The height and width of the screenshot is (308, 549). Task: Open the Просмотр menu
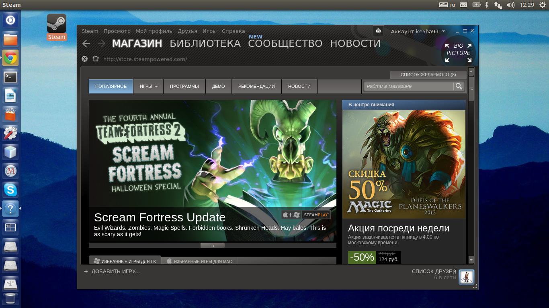(x=117, y=31)
